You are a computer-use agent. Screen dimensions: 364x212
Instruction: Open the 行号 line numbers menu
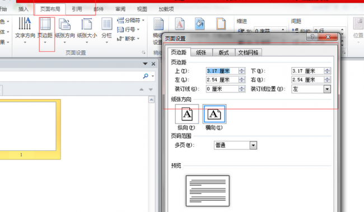[x=128, y=30]
